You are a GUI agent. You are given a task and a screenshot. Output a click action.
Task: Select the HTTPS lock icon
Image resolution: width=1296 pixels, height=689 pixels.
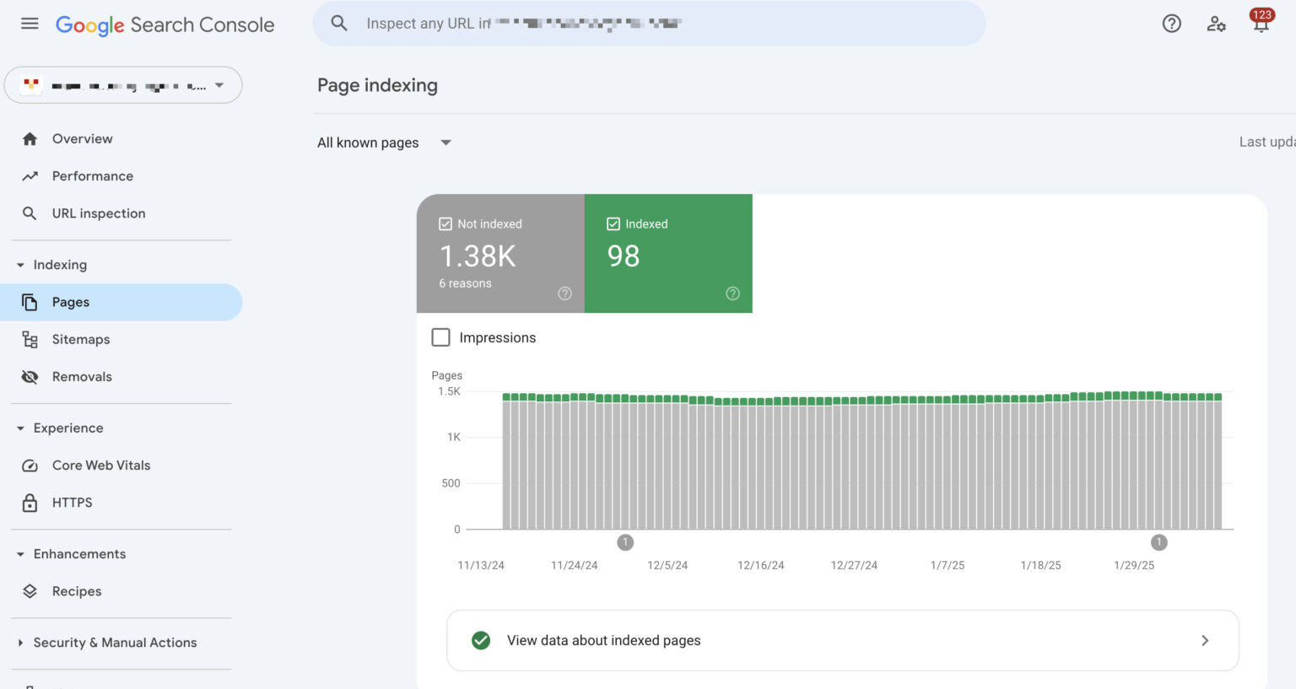pos(29,502)
